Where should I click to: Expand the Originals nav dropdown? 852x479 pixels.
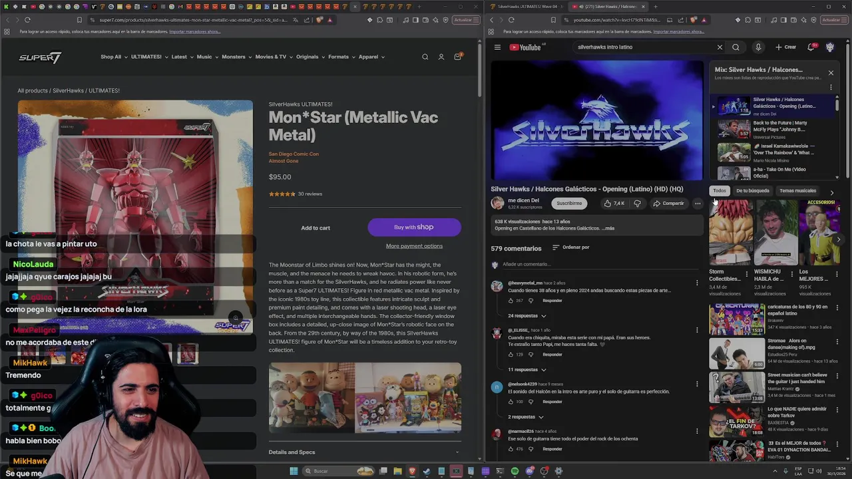coord(310,57)
